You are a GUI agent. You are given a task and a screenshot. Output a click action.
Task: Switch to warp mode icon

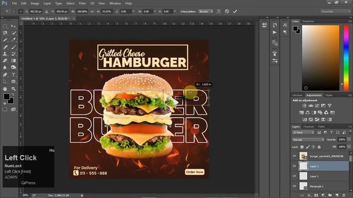coord(218,11)
